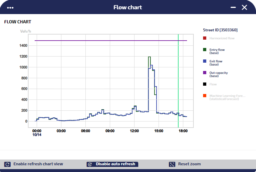Viewport: 256px width, 172px height.
Task: Click the 0 y-axis label
Action: [x=26, y=121]
